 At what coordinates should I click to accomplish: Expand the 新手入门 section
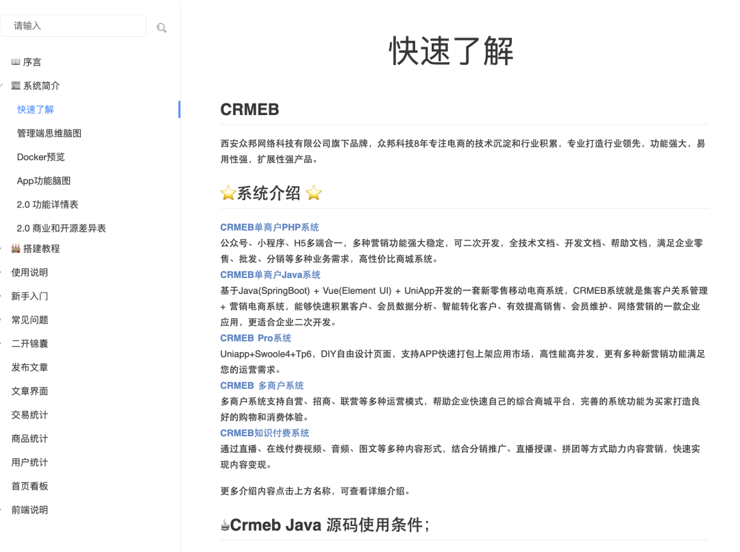(29, 296)
